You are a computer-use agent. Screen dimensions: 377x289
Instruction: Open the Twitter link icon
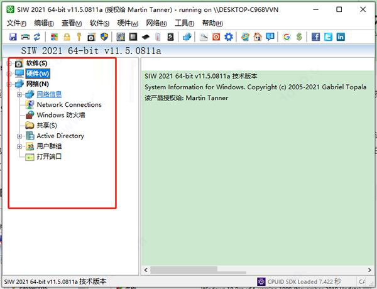[x=328, y=37]
